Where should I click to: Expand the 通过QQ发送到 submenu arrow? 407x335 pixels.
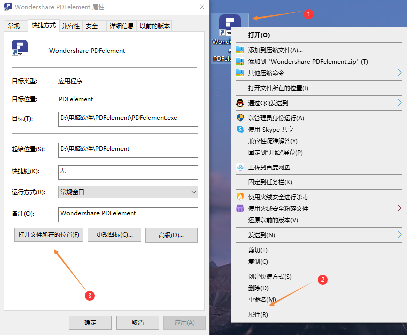pyautogui.click(x=399, y=103)
